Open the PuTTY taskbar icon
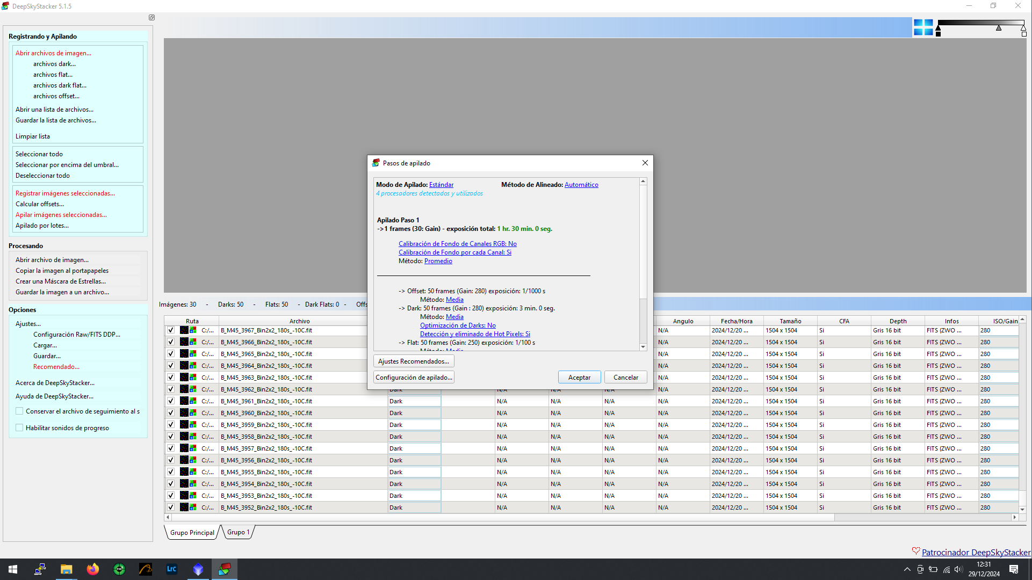 (x=40, y=569)
